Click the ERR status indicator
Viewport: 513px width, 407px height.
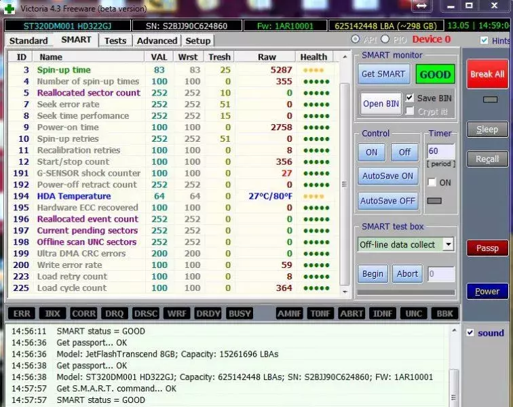(x=22, y=313)
